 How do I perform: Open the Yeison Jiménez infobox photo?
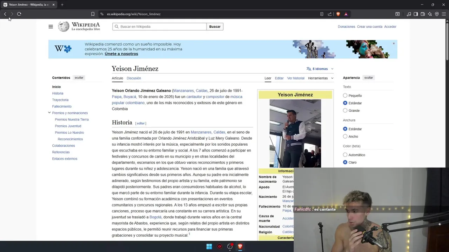coord(295,133)
